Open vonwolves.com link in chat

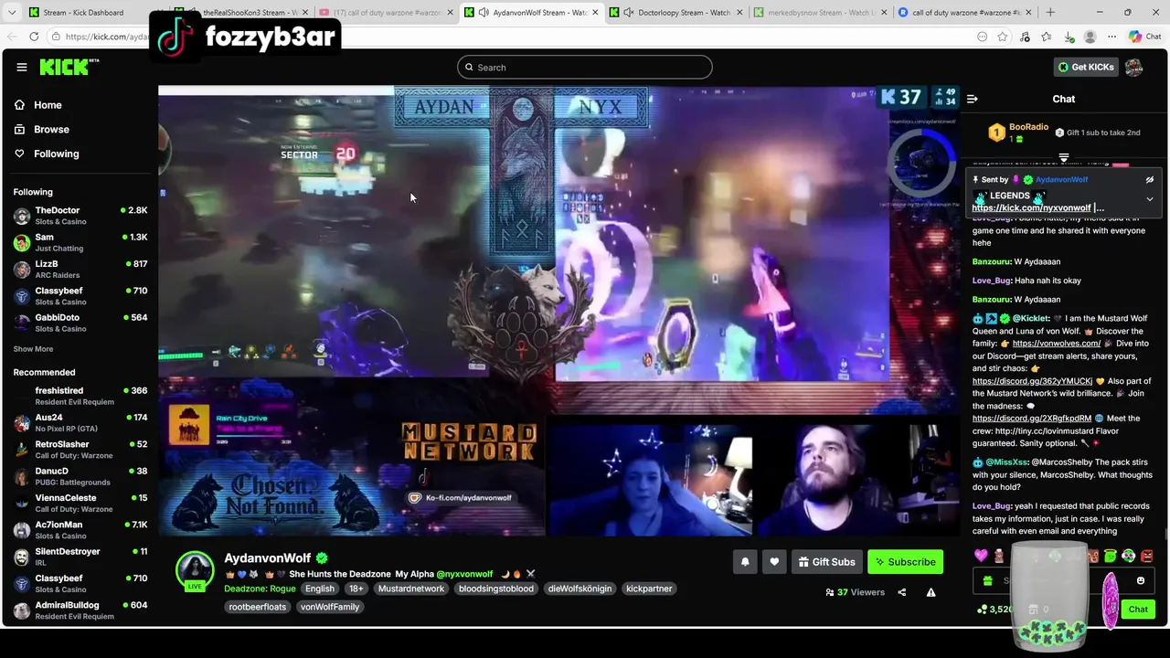coord(1057,344)
